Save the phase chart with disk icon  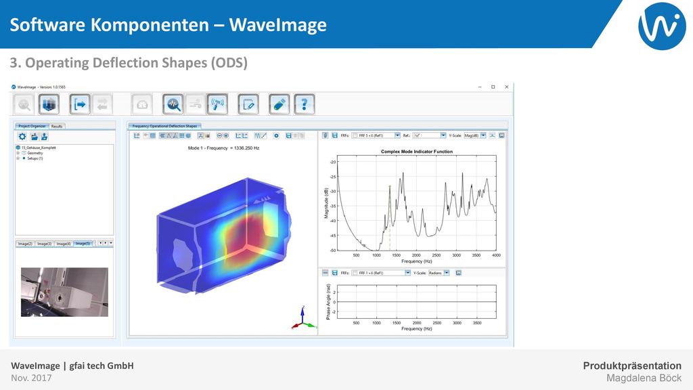[x=334, y=273]
